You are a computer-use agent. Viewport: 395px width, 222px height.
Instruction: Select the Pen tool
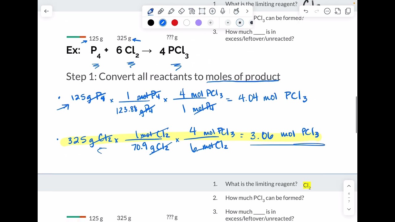tap(151, 11)
